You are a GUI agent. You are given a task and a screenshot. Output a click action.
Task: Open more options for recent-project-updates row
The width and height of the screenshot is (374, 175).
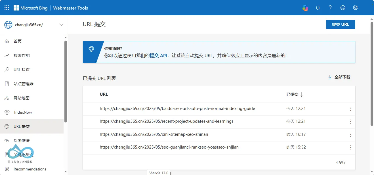tap(350, 122)
